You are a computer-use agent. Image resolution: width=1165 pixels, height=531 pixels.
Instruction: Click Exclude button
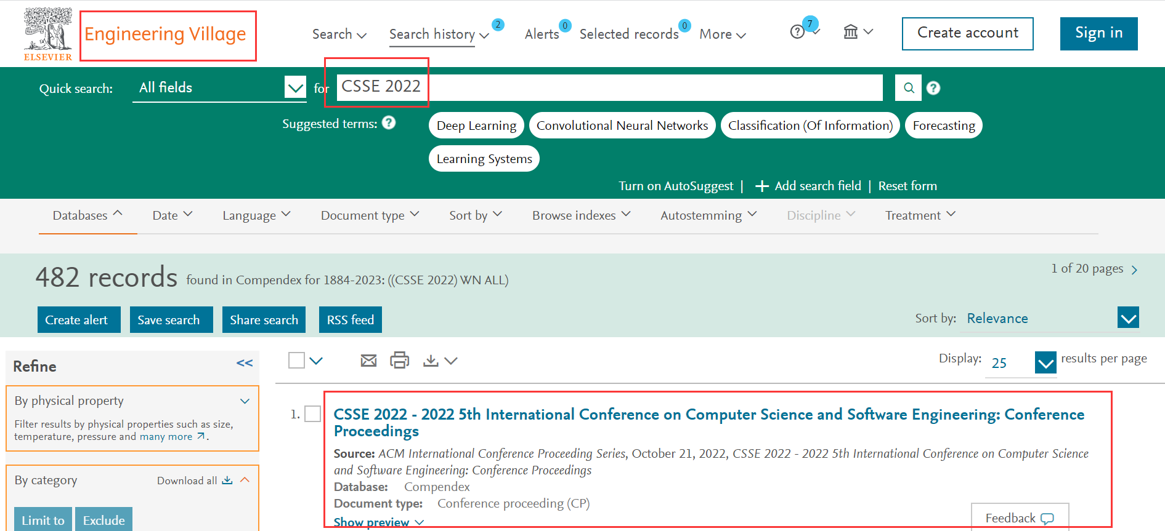tap(104, 520)
